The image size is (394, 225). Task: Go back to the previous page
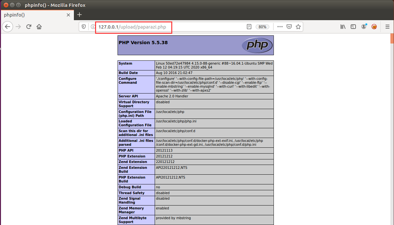pos(7,27)
